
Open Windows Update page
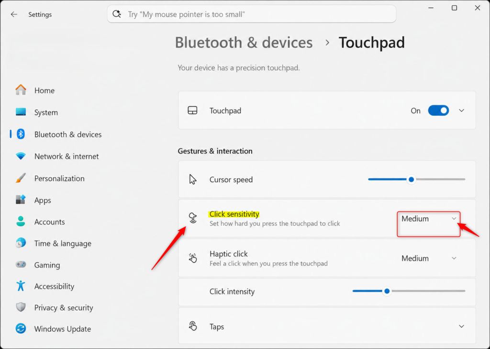pos(63,329)
